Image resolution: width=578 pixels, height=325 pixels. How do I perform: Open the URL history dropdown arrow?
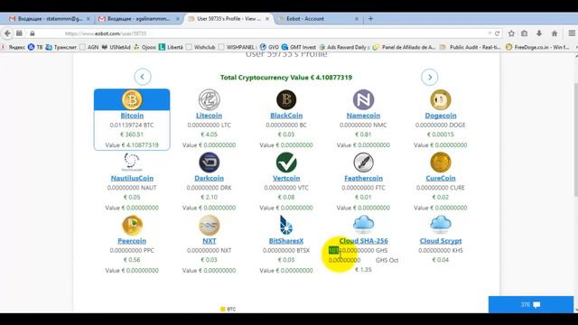[489, 33]
